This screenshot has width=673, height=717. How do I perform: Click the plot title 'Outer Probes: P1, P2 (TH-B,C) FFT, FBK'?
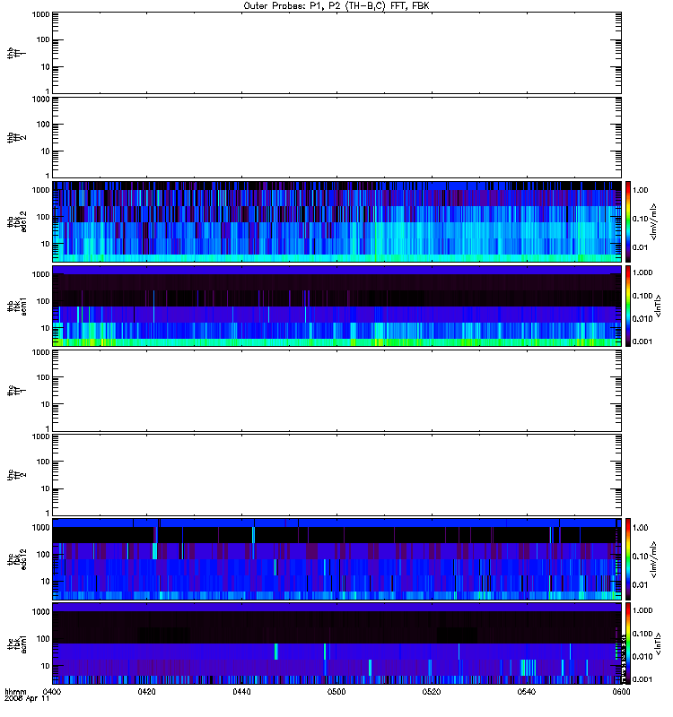click(x=336, y=6)
